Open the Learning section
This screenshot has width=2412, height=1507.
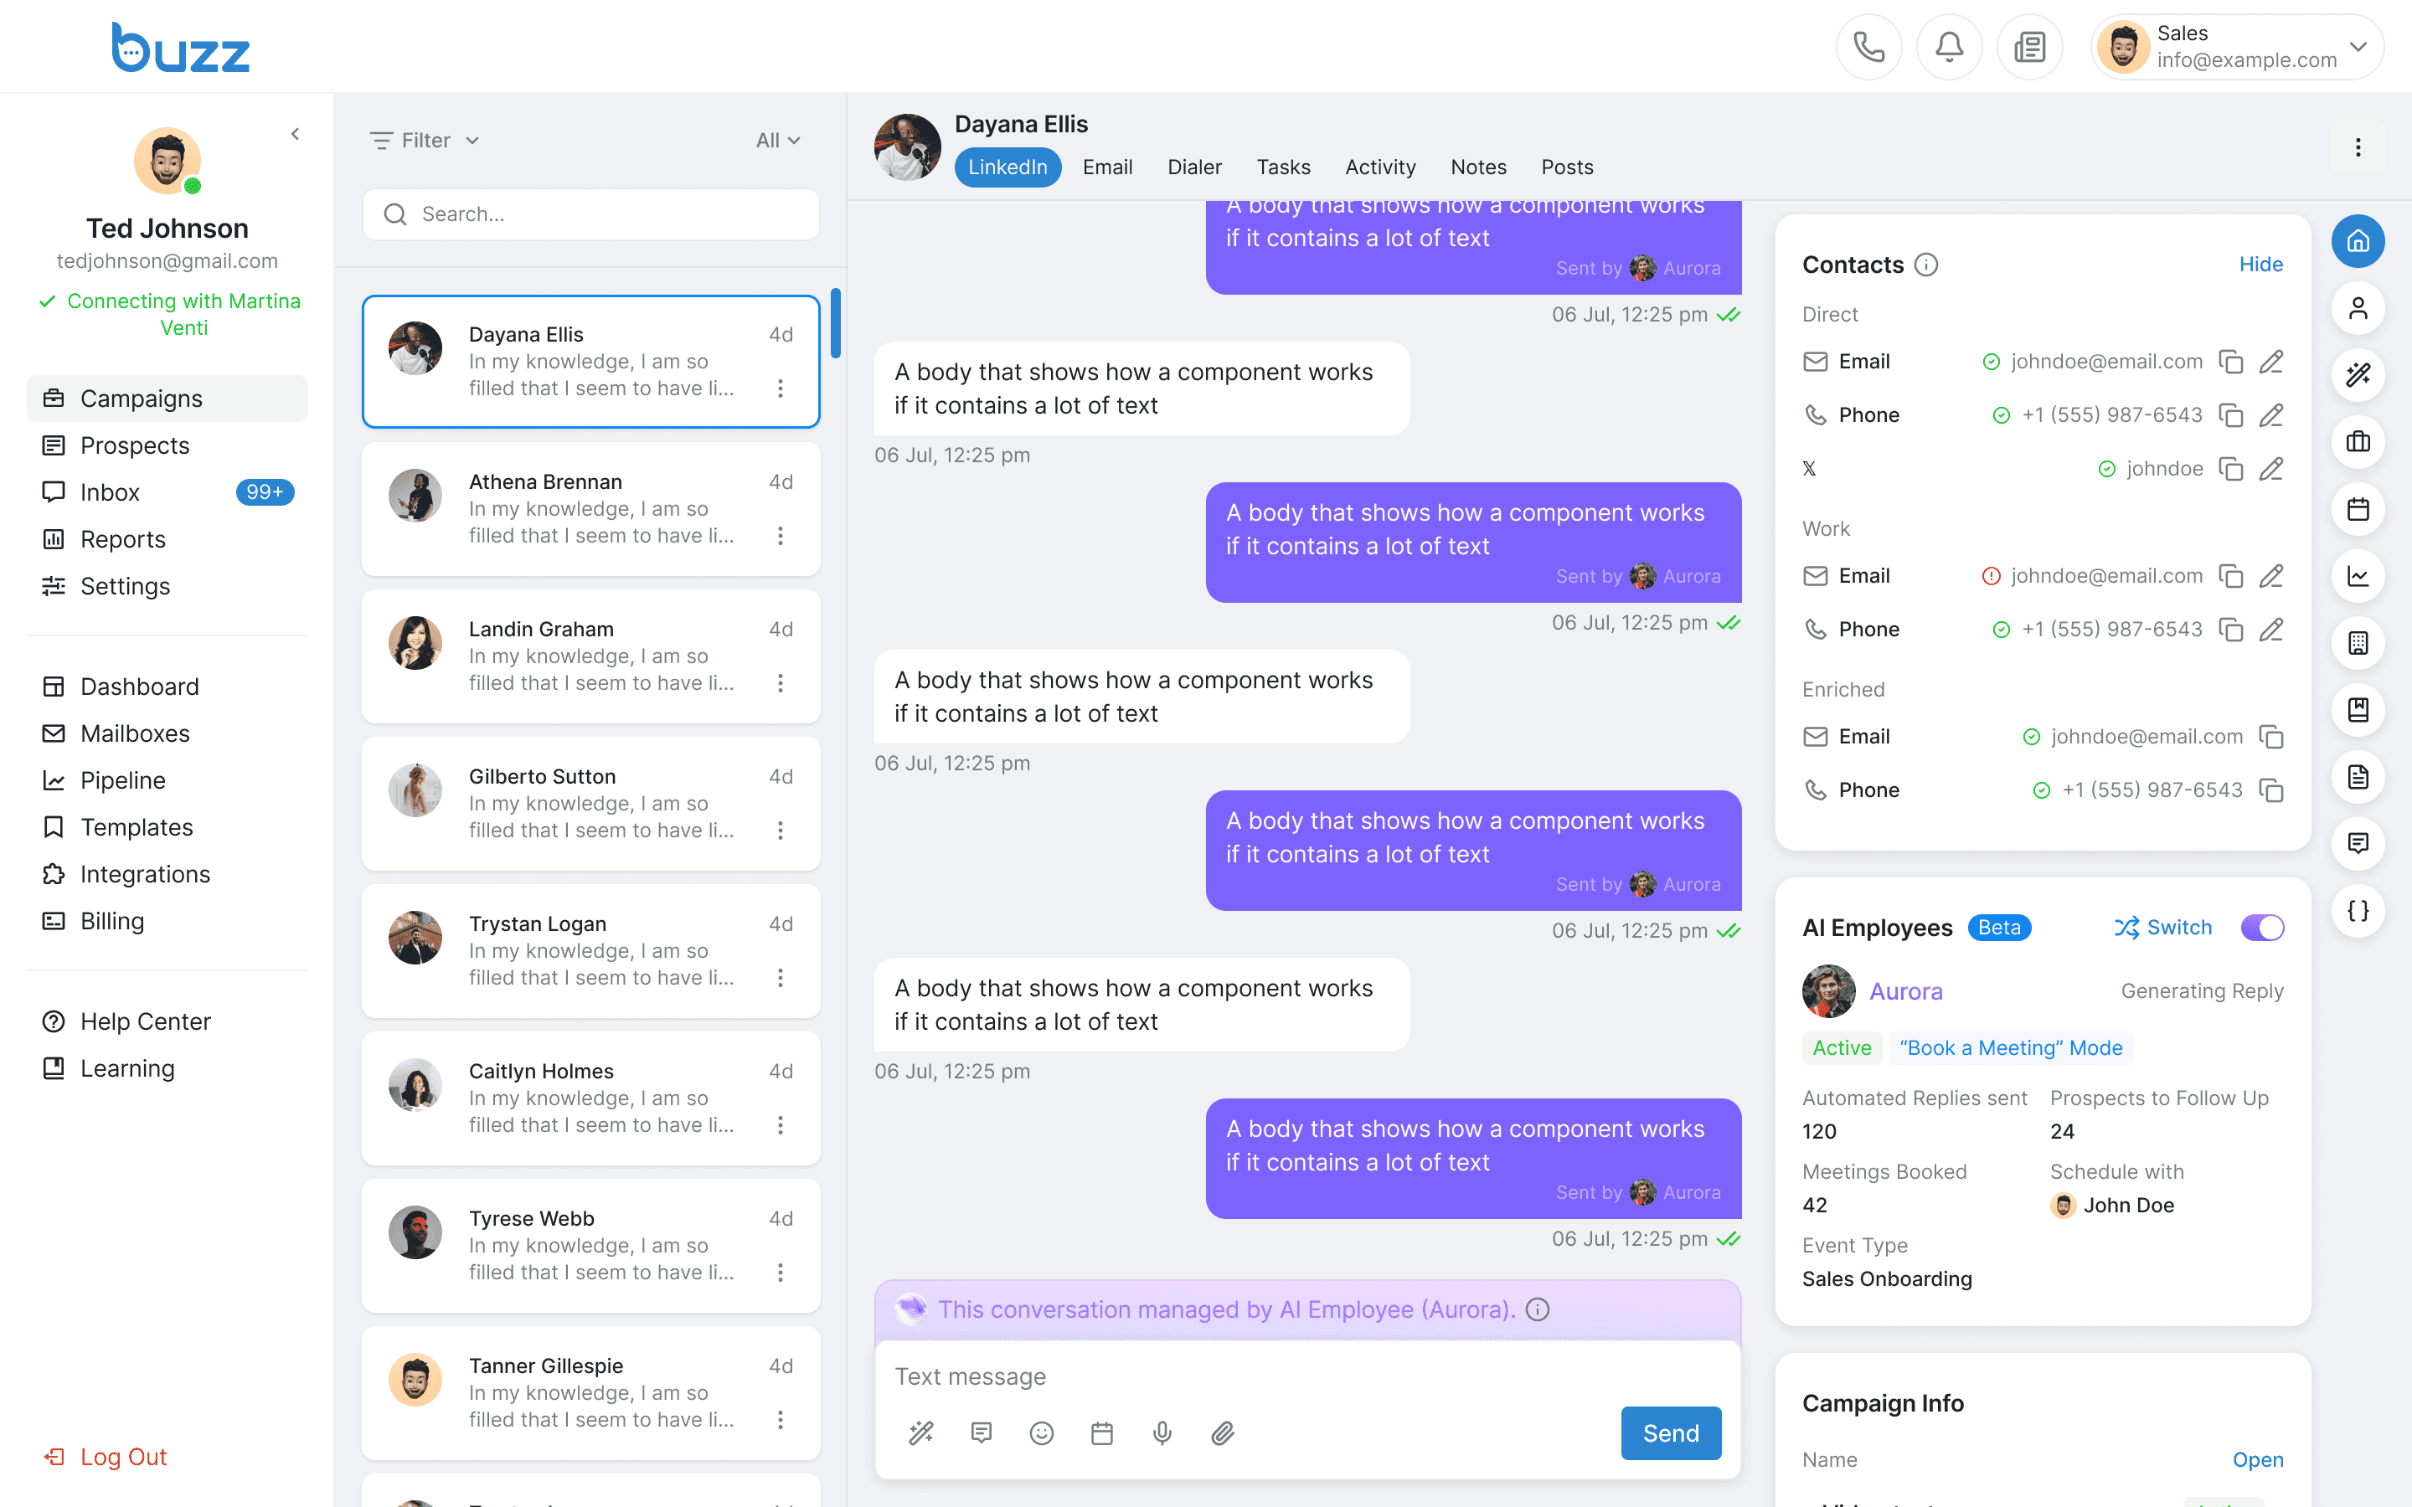167,1068
